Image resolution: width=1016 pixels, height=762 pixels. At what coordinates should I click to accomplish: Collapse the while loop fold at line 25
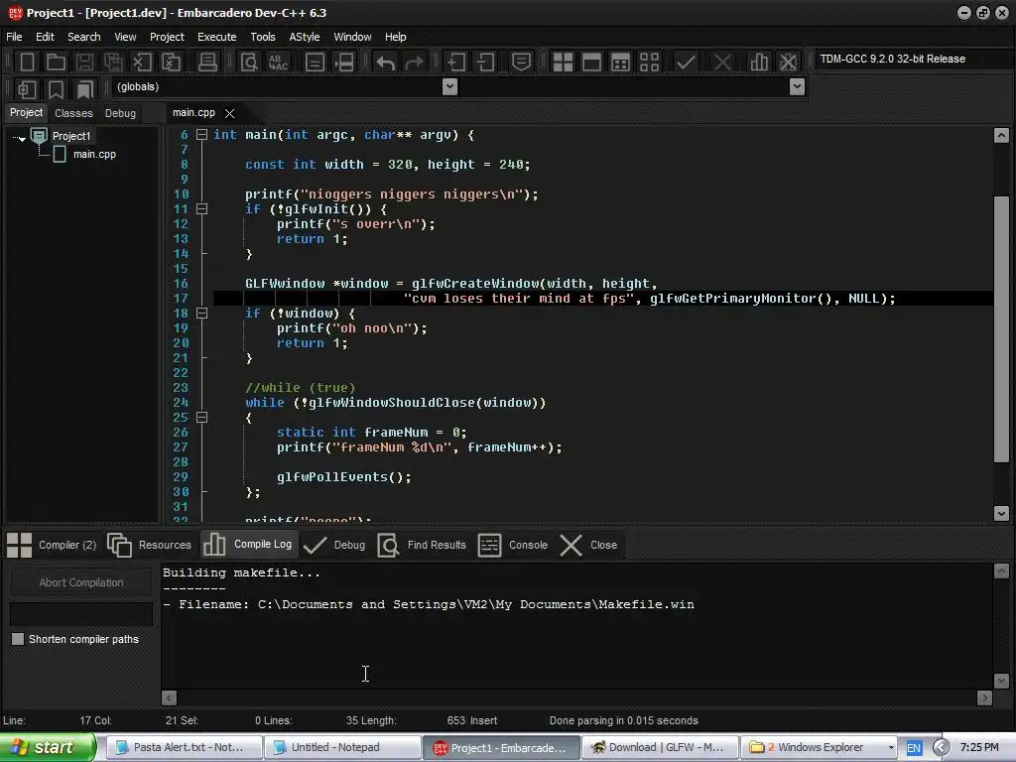click(202, 418)
